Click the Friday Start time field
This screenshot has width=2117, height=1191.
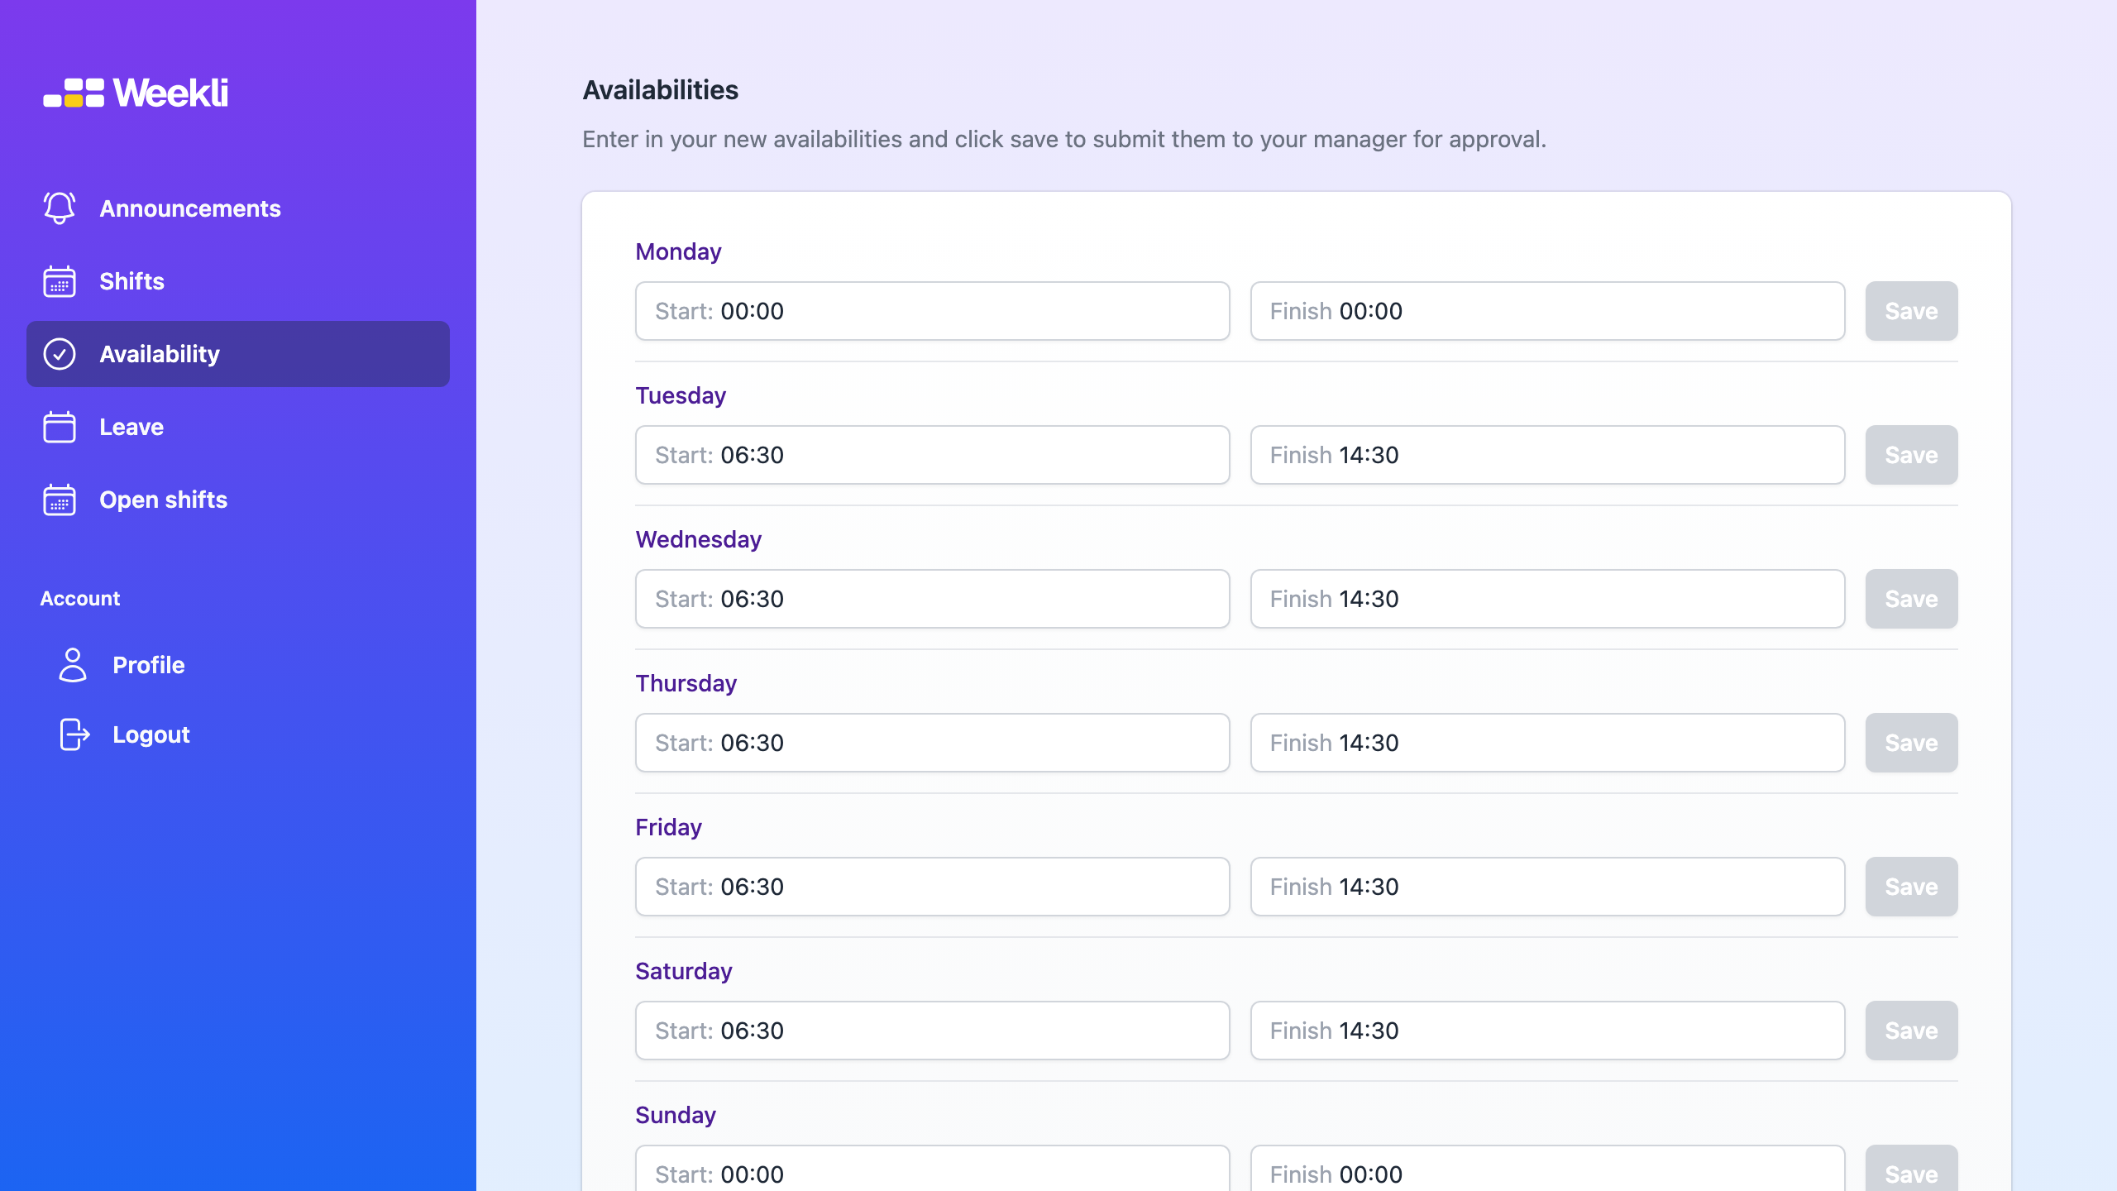click(933, 887)
